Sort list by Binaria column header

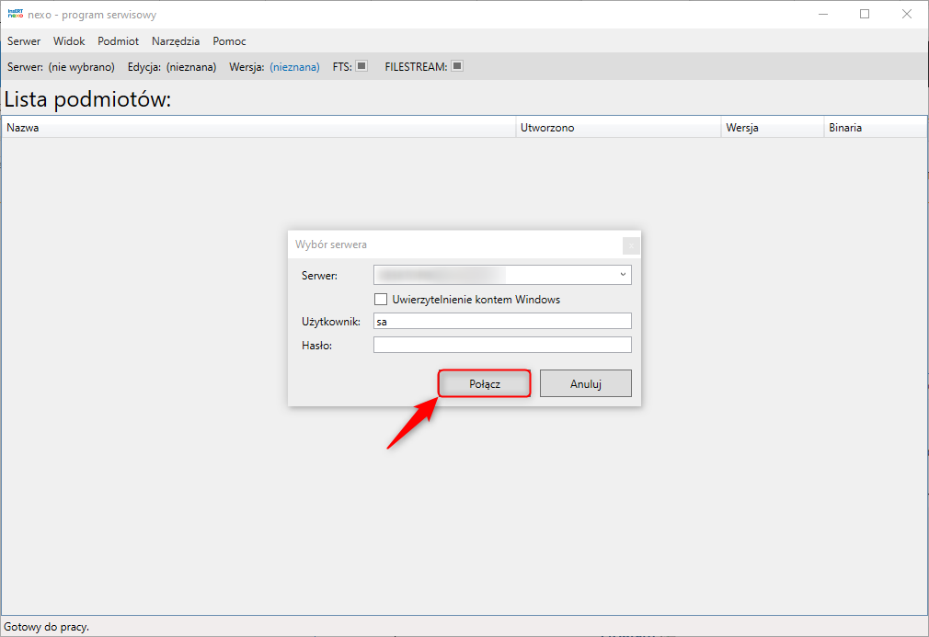pyautogui.click(x=875, y=127)
